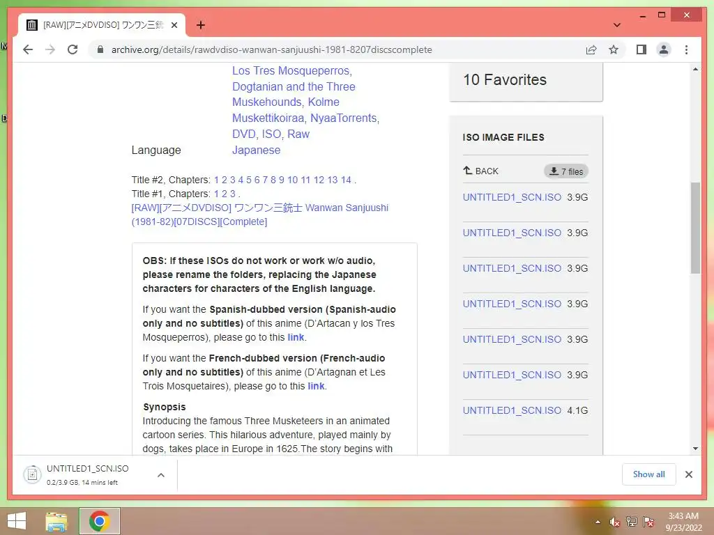Click the network tray icon

click(632, 522)
